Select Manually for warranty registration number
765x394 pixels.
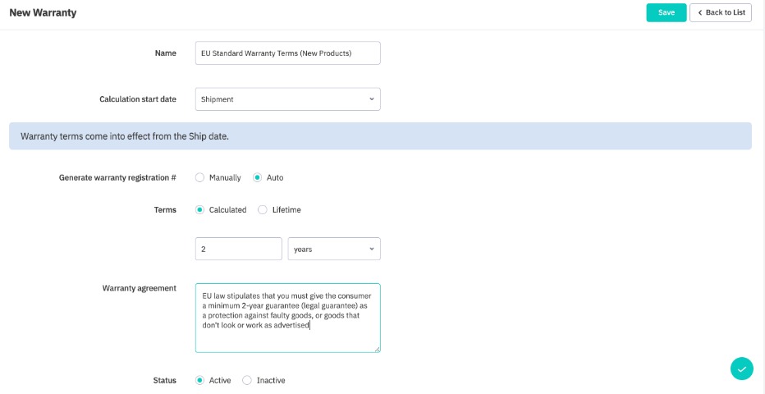click(200, 177)
